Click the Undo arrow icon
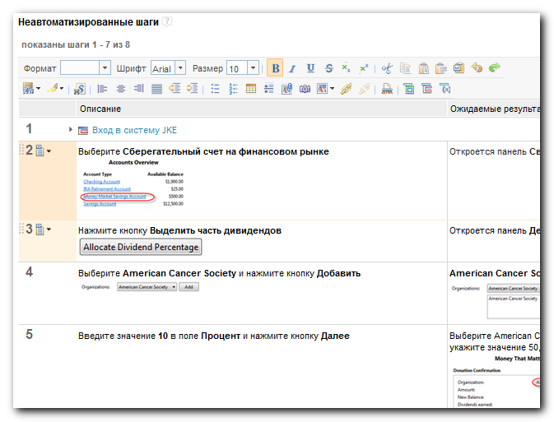Viewport: 554px width, 422px height. 477,67
